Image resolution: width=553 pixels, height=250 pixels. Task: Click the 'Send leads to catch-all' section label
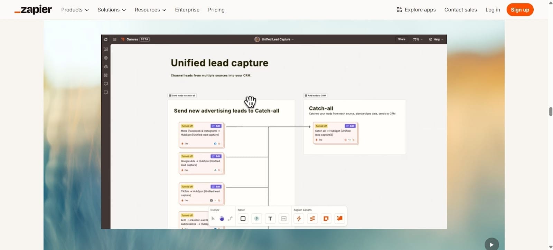[x=182, y=96]
